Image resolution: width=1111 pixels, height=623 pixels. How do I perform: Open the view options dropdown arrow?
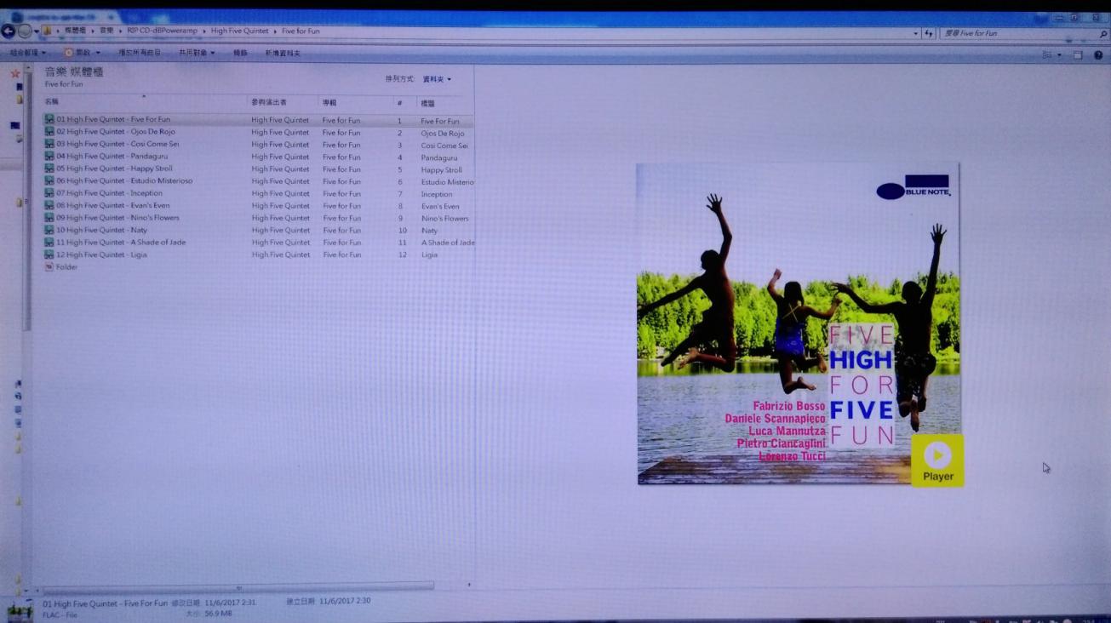pyautogui.click(x=1060, y=54)
